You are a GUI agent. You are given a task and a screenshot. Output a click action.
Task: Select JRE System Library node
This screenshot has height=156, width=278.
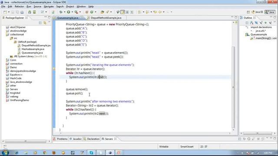click(x=29, y=56)
